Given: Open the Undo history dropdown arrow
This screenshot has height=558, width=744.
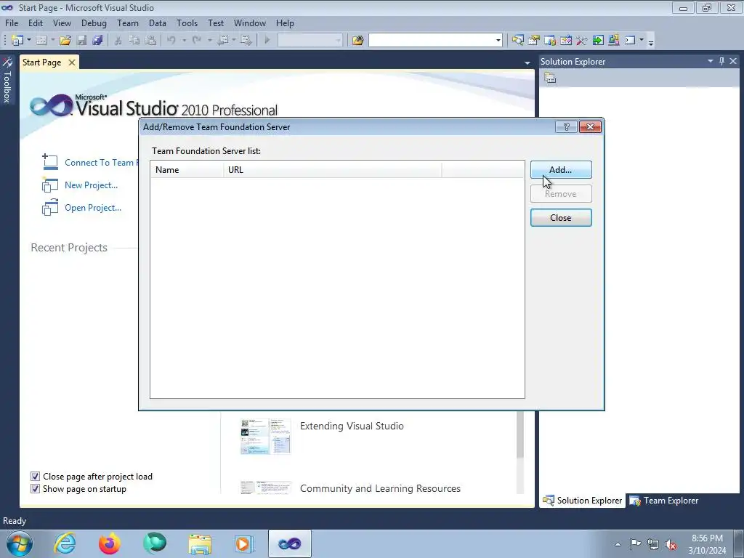Looking at the screenshot, I should 184,41.
